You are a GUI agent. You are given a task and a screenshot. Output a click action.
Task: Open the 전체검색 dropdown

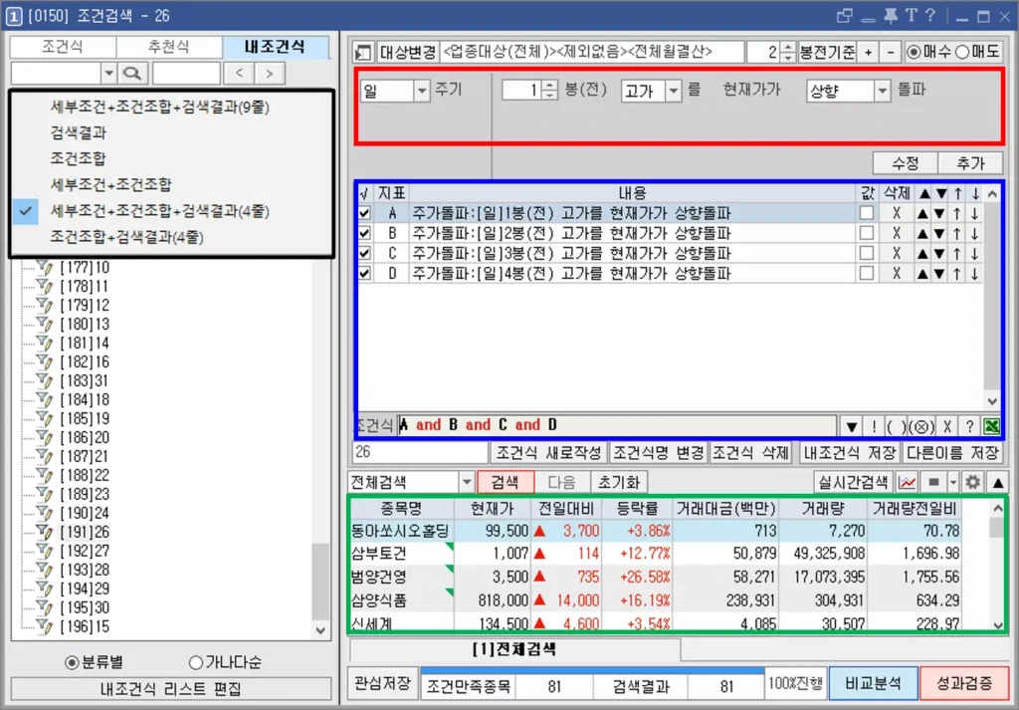pos(467,482)
